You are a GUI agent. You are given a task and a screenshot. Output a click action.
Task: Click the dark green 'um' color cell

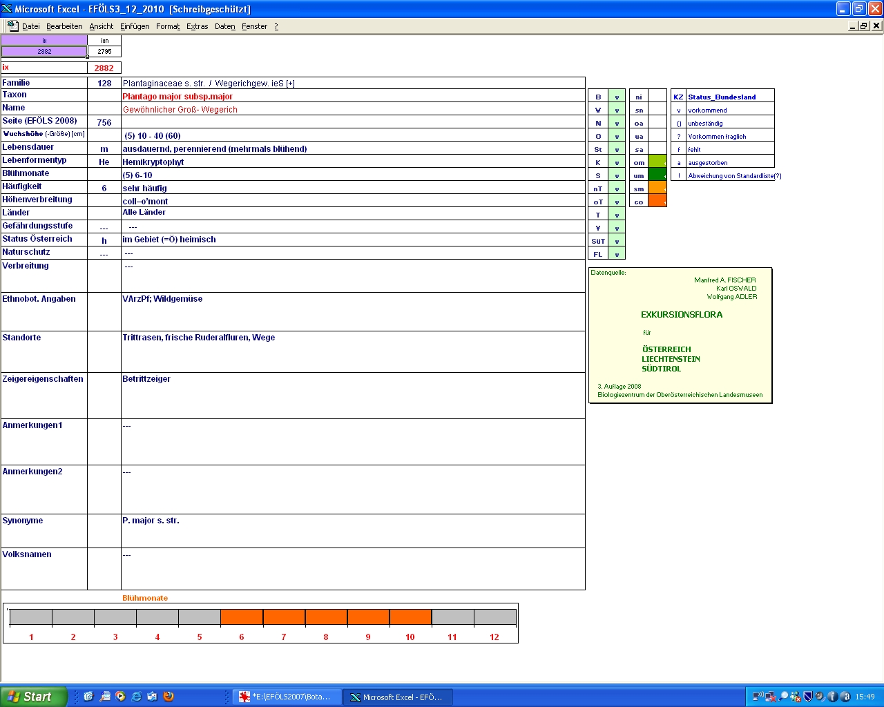coord(657,175)
